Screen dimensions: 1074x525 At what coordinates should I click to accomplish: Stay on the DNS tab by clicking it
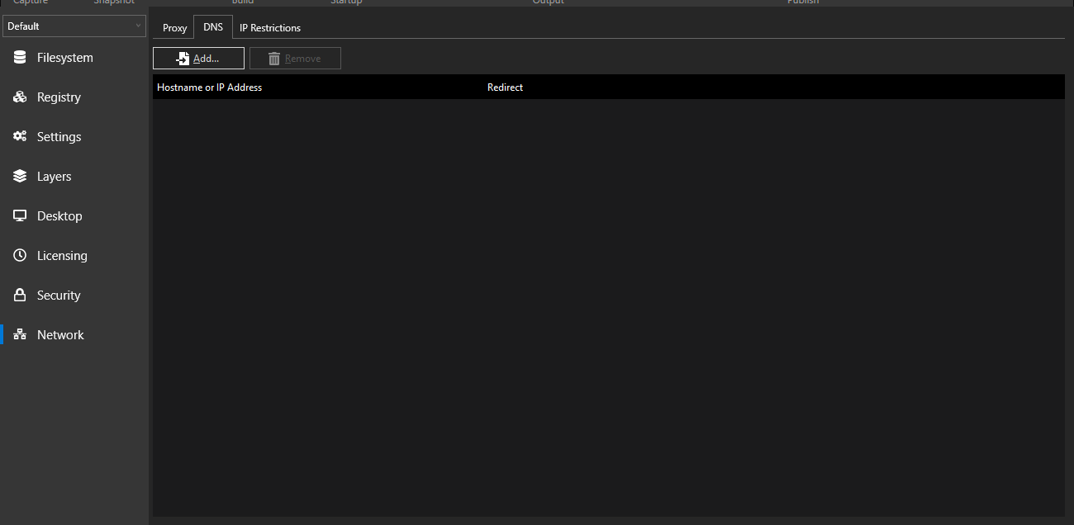tap(212, 26)
